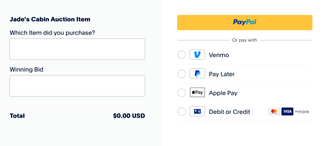Click the Visa logo
Image resolution: width=323 pixels, height=146 pixels.
click(287, 112)
